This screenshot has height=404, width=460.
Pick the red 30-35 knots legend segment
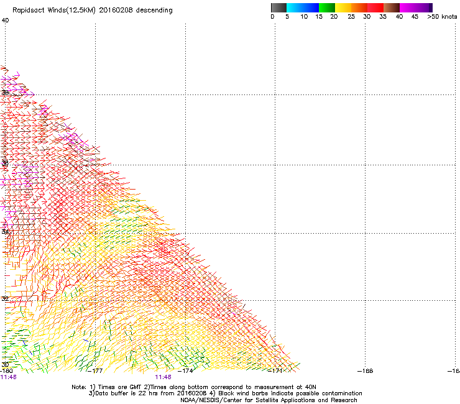tap(375, 7)
